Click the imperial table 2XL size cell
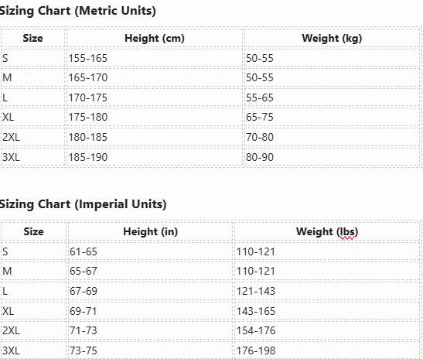Image resolution: width=423 pixels, height=359 pixels. click(33, 330)
